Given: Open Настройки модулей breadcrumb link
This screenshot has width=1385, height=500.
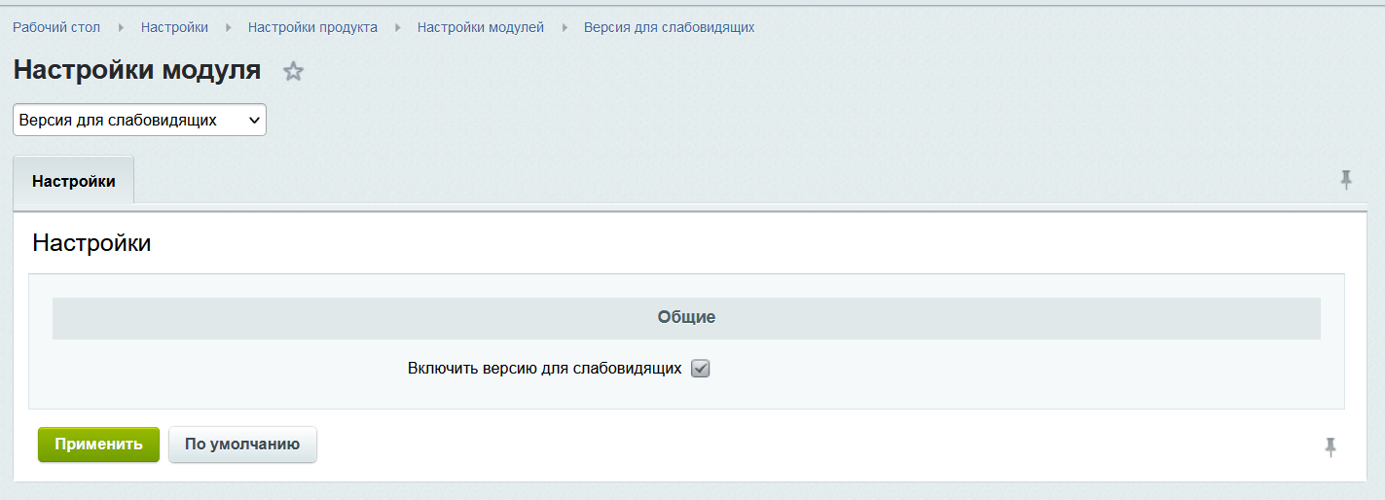Looking at the screenshot, I should click(x=481, y=27).
